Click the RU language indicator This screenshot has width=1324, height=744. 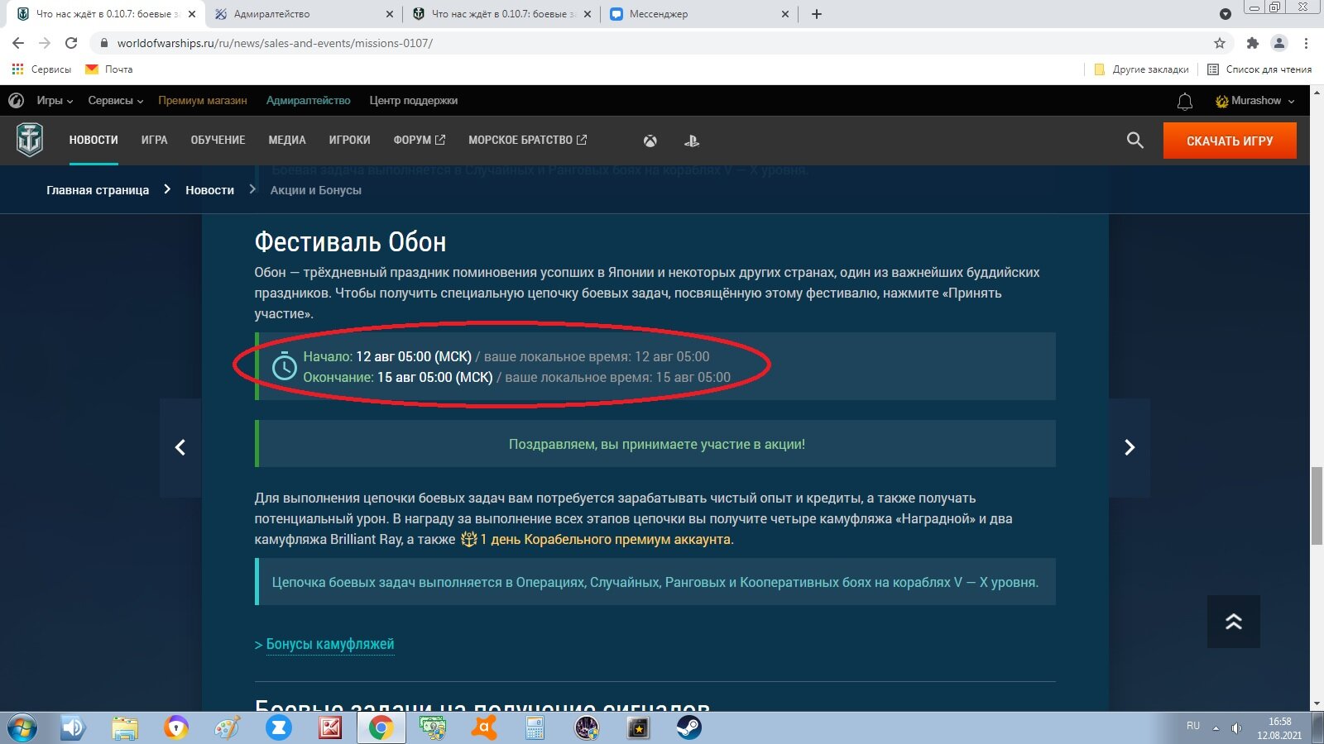[x=1193, y=726]
